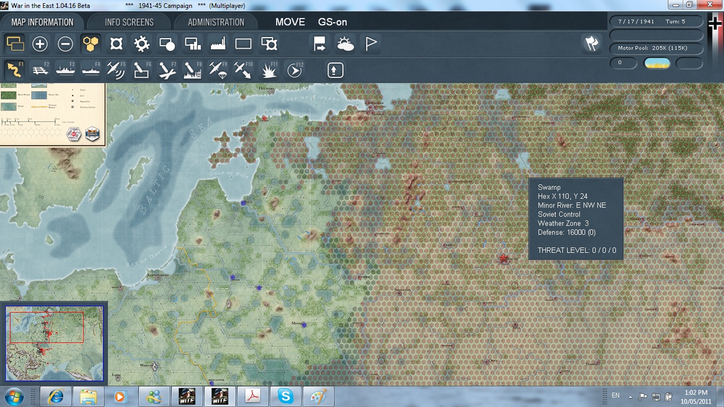
Task: Toggle the plain rectangle overlay icon
Action: tap(243, 44)
